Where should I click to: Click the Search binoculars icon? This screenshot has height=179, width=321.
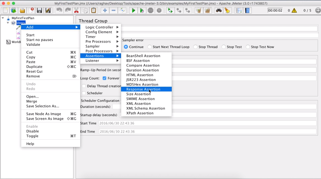(x=219, y=10)
